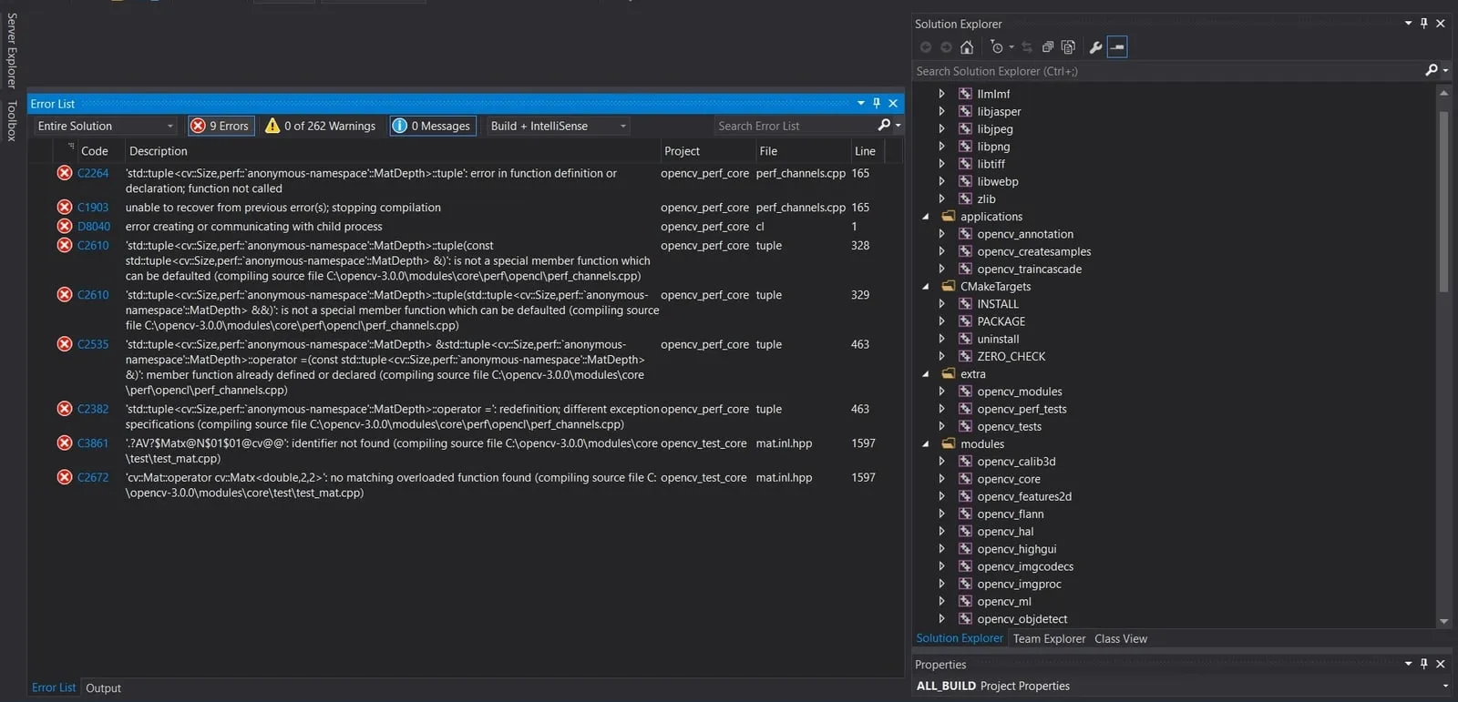This screenshot has height=702, width=1458.
Task: Open the C2382 error code link
Action: [x=93, y=409]
